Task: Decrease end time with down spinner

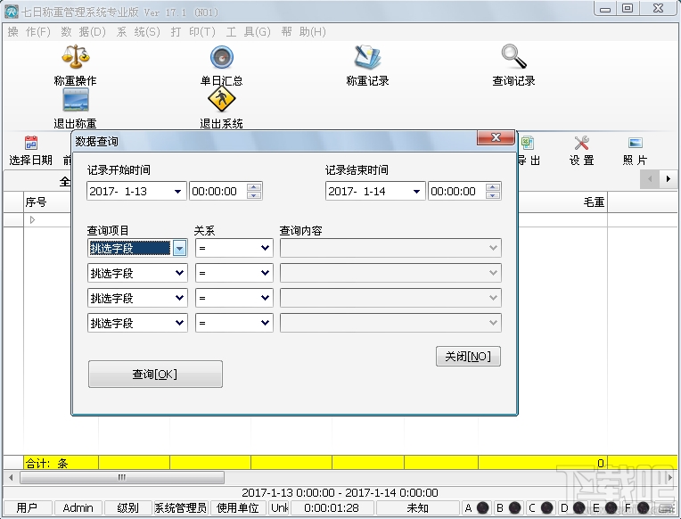Action: [493, 195]
